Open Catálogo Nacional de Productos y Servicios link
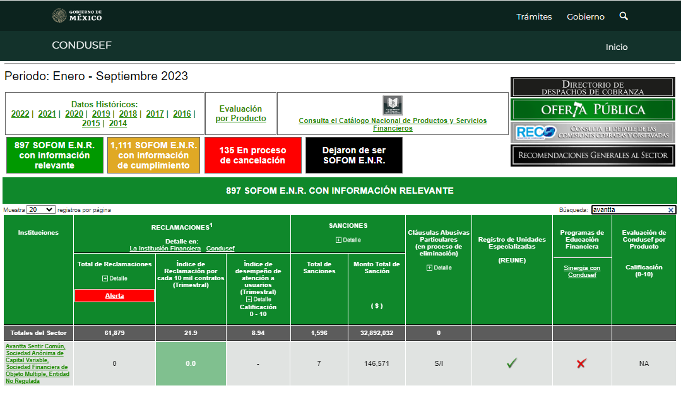 pos(393,124)
